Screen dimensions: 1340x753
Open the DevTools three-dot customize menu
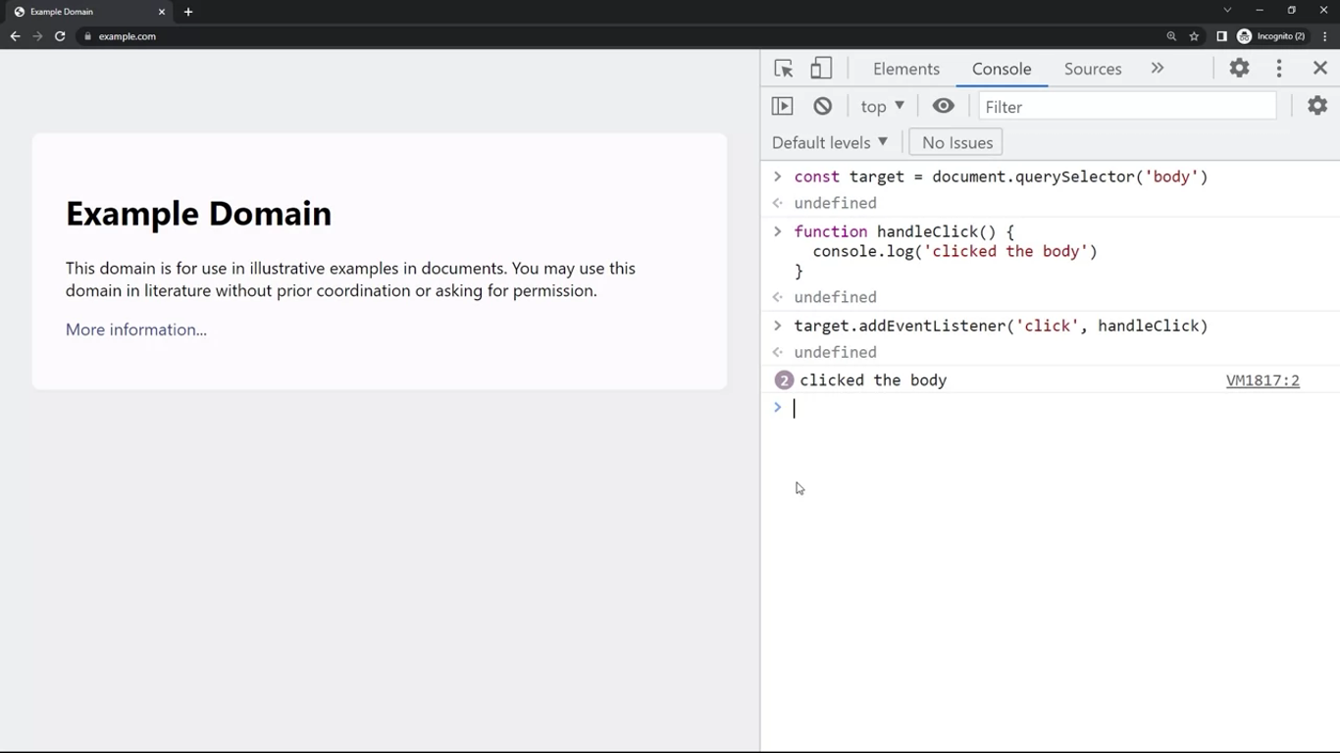pos(1278,69)
